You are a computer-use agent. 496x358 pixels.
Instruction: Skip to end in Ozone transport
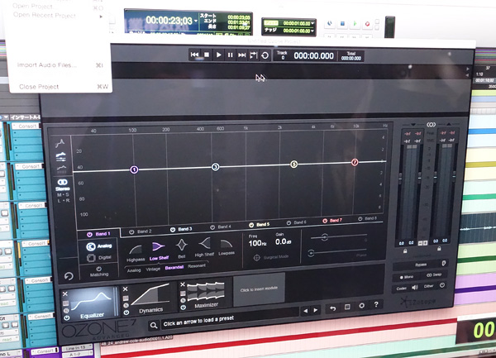(242, 55)
